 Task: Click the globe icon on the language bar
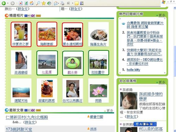(137, 124)
